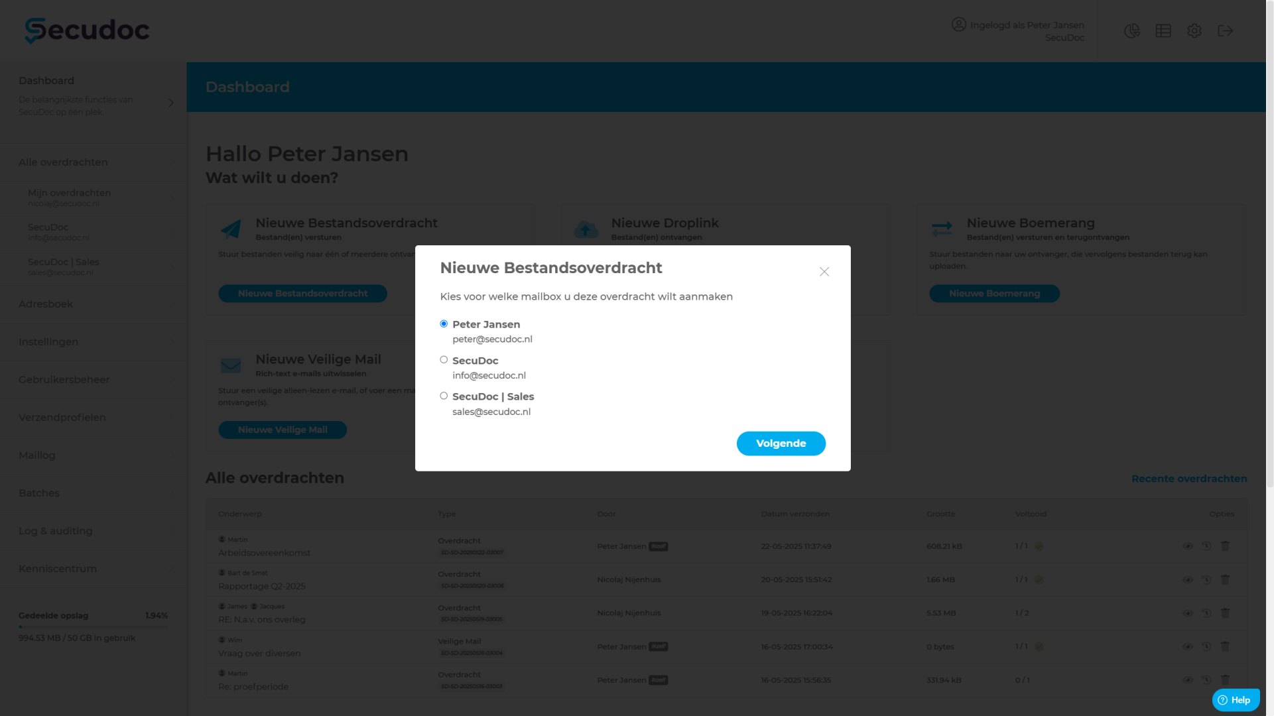This screenshot has height=716, width=1274.
Task: Open the statistics pie chart icon
Action: [1132, 31]
